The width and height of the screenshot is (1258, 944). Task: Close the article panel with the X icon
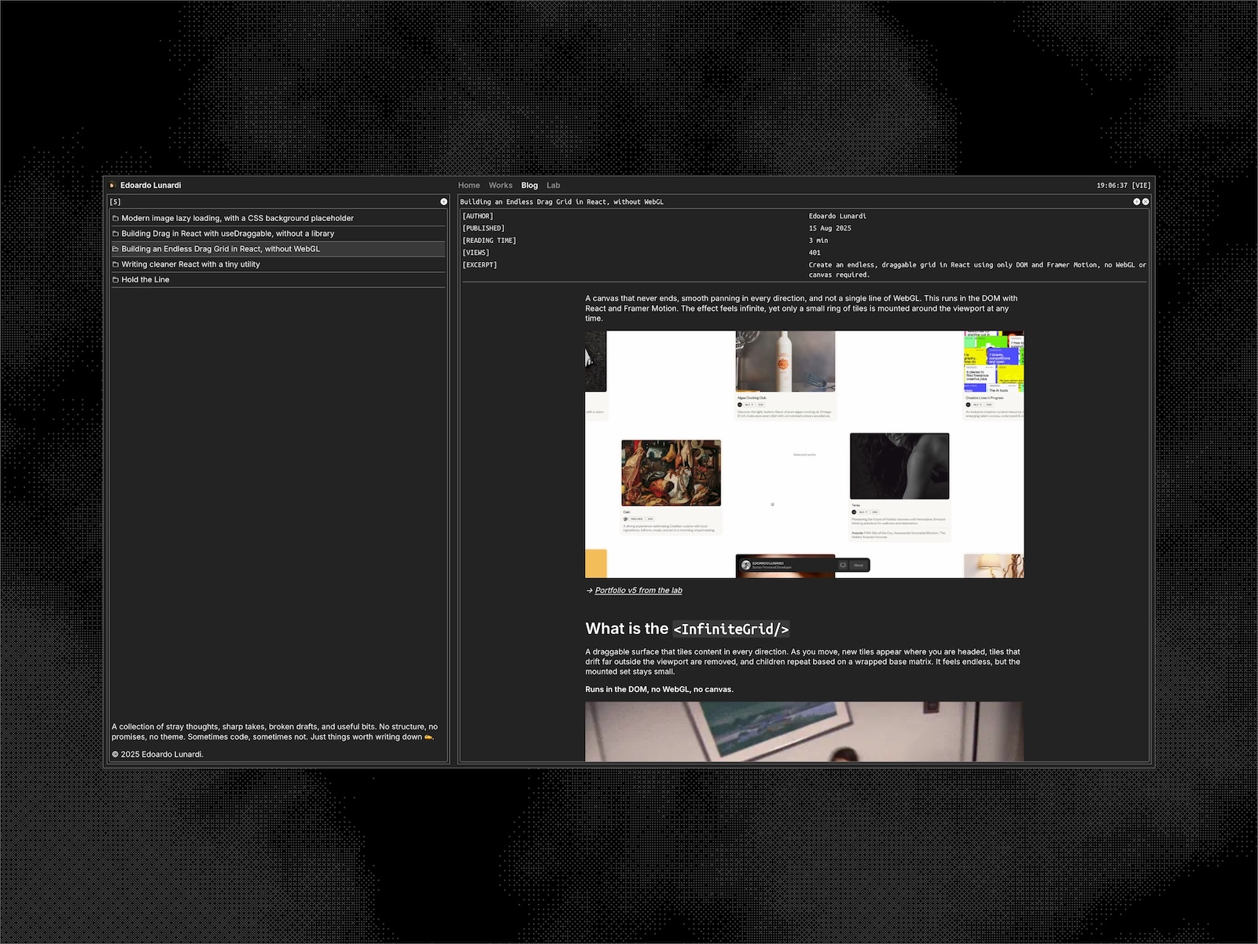click(1146, 202)
